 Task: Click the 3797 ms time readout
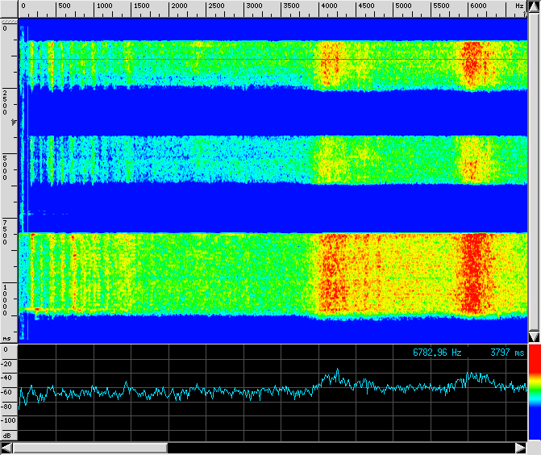[506, 353]
